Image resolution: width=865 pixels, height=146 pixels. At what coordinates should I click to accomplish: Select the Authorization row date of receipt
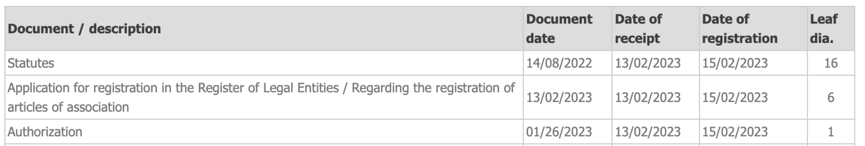pos(647,132)
